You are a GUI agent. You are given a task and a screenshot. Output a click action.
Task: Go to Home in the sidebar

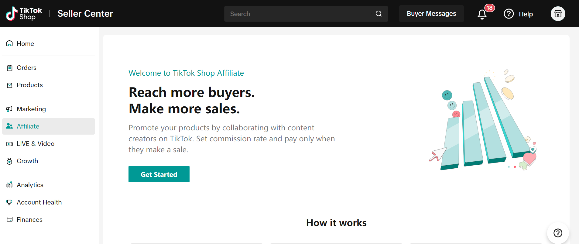point(25,44)
